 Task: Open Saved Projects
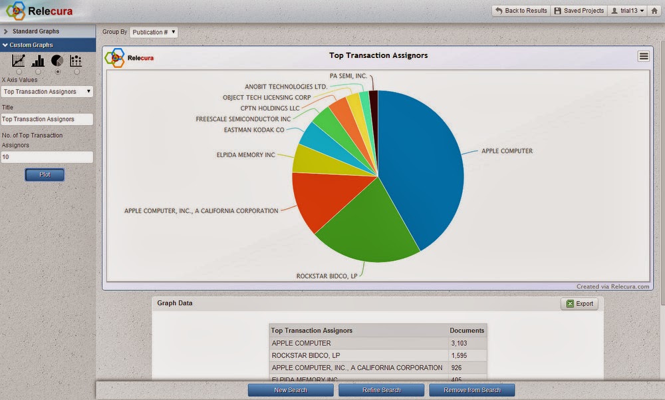[579, 11]
